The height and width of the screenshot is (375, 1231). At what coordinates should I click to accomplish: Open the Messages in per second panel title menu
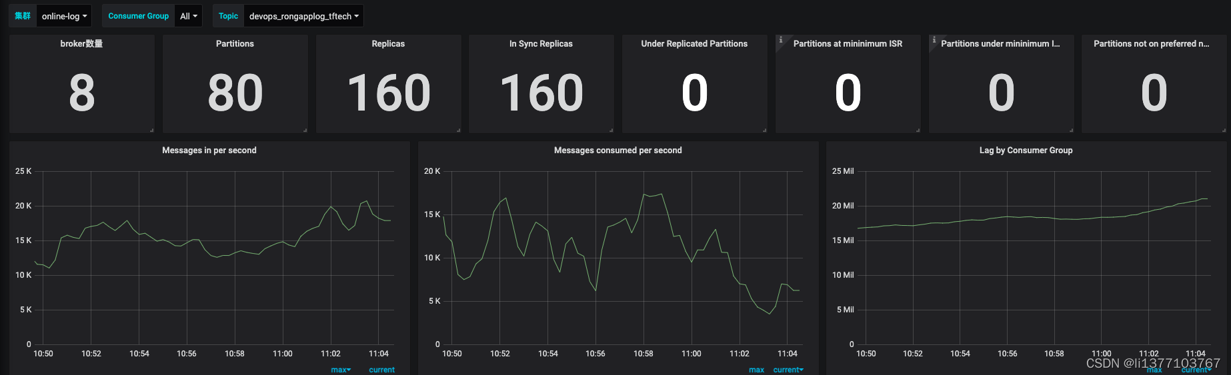[209, 151]
